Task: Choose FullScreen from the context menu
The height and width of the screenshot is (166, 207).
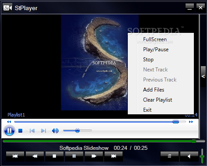Action: tap(161, 39)
